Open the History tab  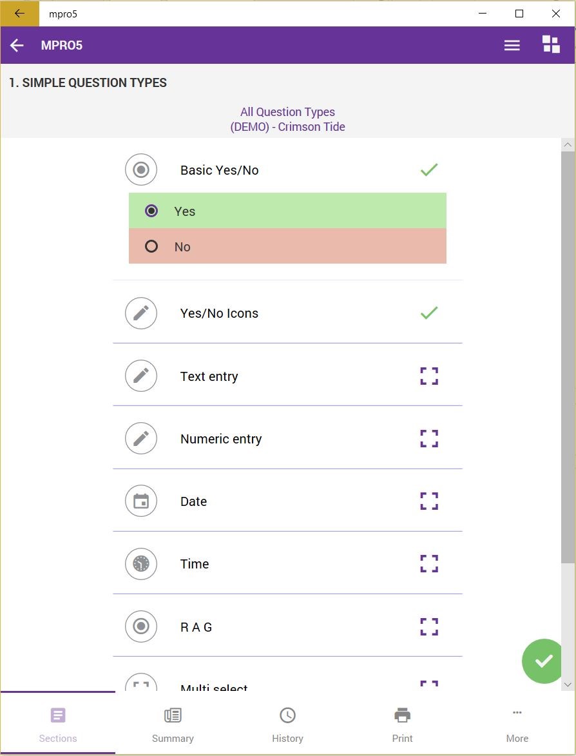288,724
